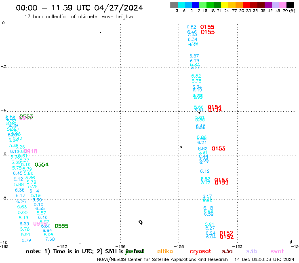The height and width of the screenshot is (263, 299).
Task: Click the wave height value '6.24'
Action: point(211,233)
